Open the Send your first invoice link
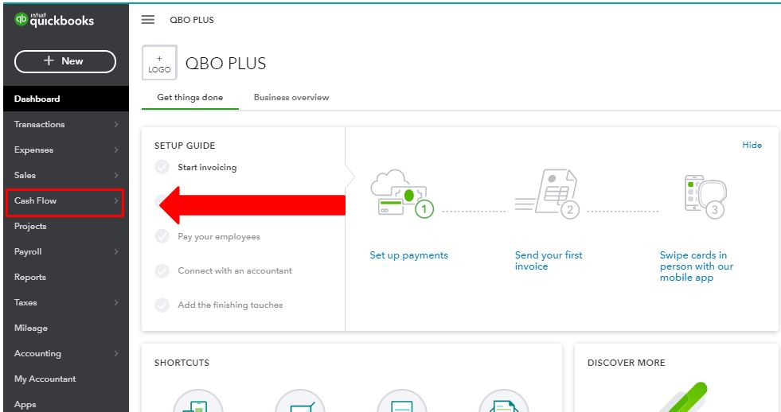Image resolution: width=781 pixels, height=412 pixels. (x=549, y=261)
